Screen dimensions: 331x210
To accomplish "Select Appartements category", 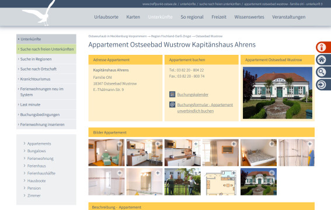I will [x=39, y=143].
